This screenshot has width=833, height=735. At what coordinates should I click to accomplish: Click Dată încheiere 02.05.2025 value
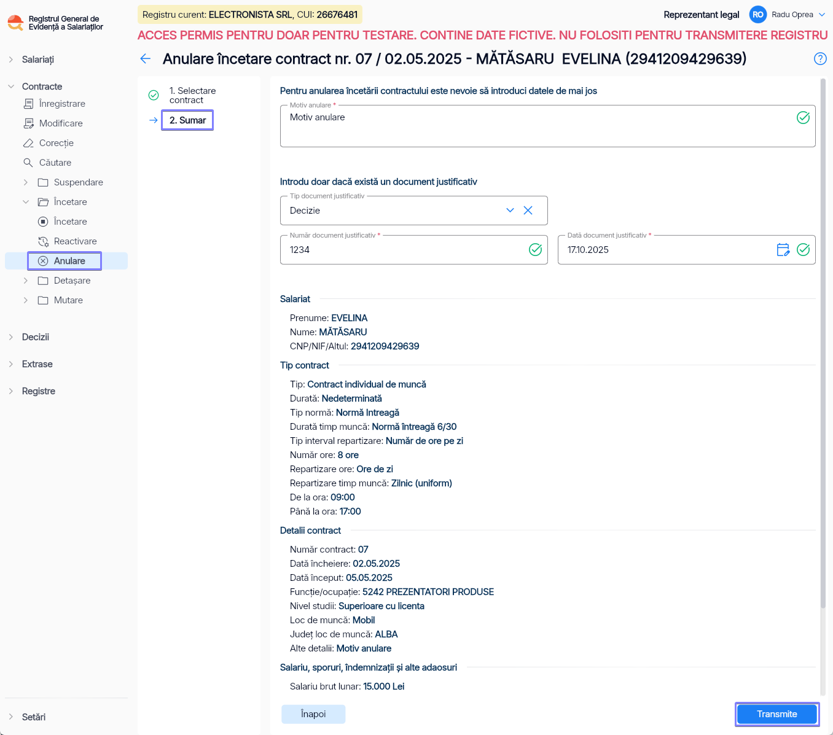click(x=377, y=564)
